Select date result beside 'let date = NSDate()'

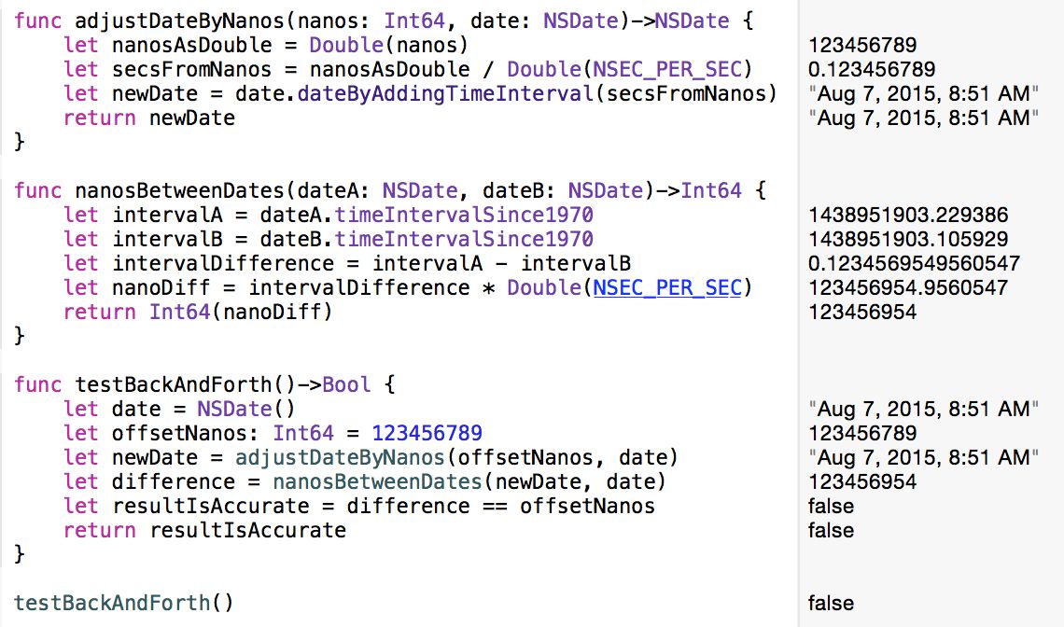click(x=924, y=410)
